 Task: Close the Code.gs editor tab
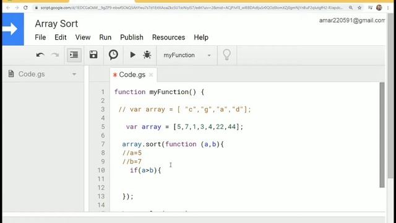coord(151,75)
